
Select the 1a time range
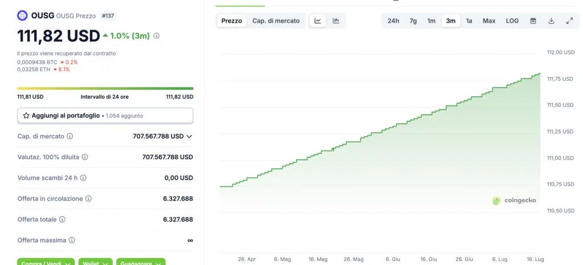click(469, 21)
